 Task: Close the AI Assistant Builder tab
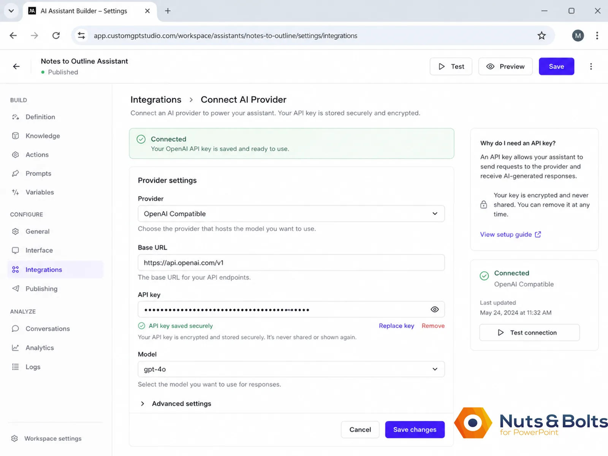tap(147, 11)
